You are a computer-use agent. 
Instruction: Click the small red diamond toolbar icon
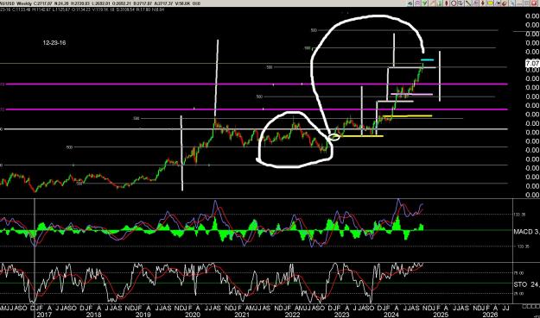[447, 3]
